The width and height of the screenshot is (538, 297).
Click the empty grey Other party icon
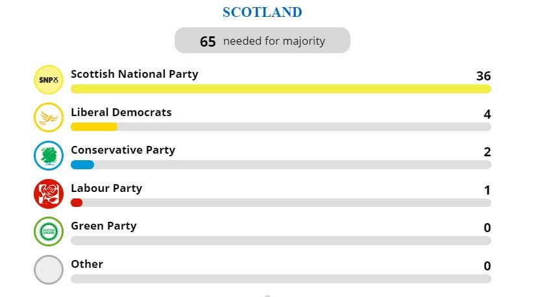point(49,270)
